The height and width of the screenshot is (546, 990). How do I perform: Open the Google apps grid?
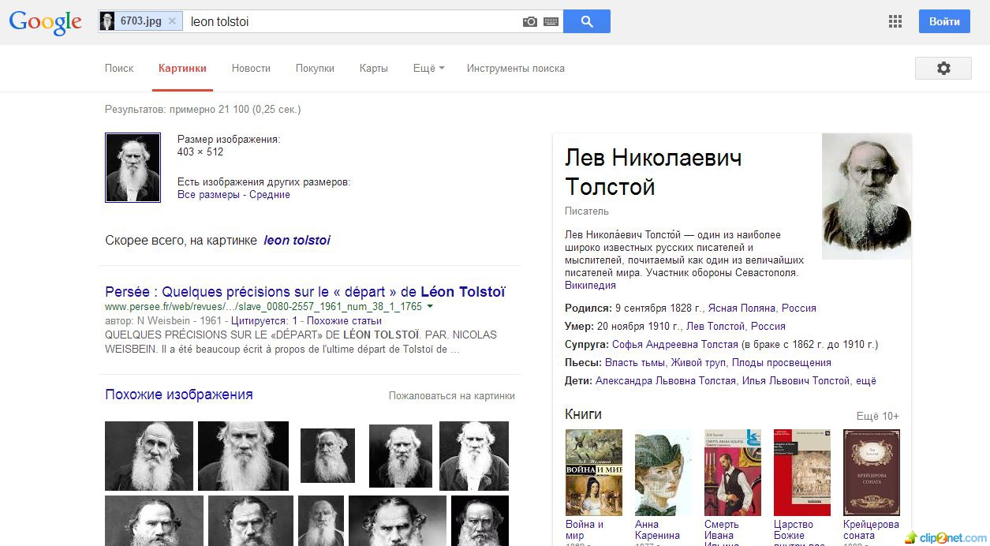[895, 22]
